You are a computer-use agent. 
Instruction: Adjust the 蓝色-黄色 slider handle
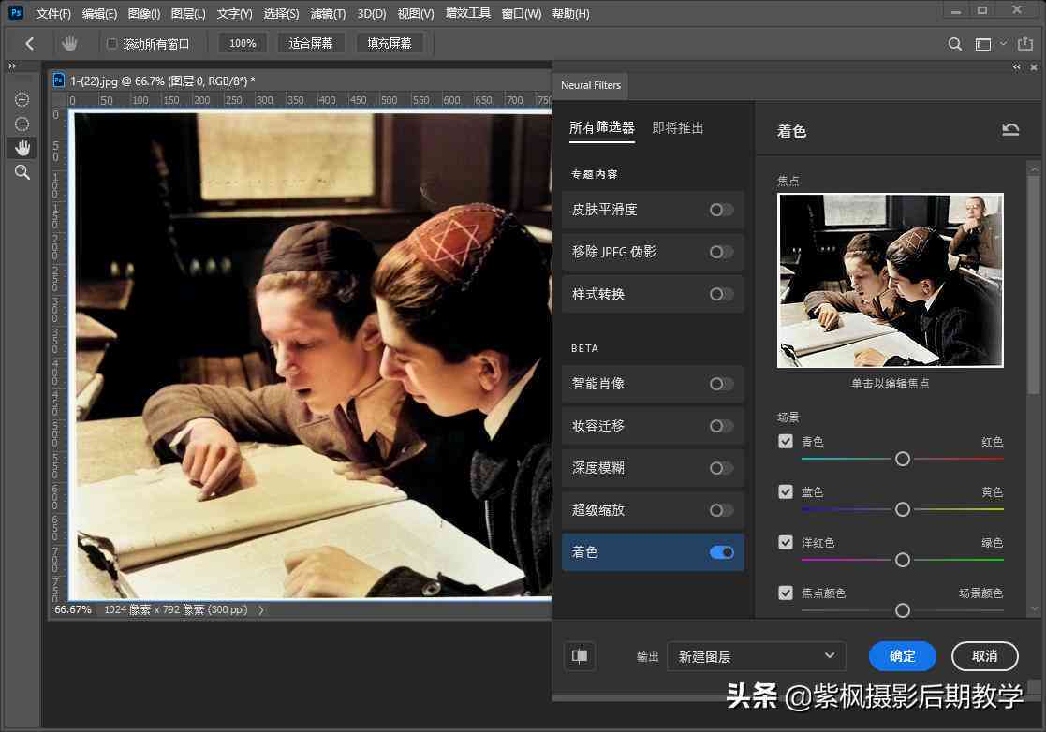[903, 509]
